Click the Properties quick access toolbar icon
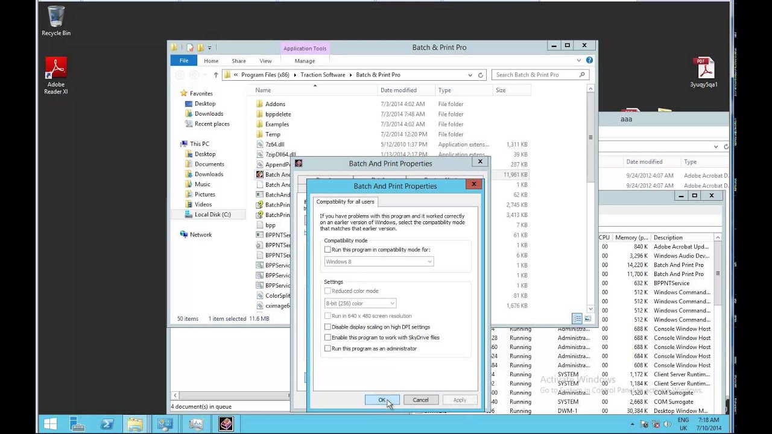The width and height of the screenshot is (772, 434). point(190,48)
